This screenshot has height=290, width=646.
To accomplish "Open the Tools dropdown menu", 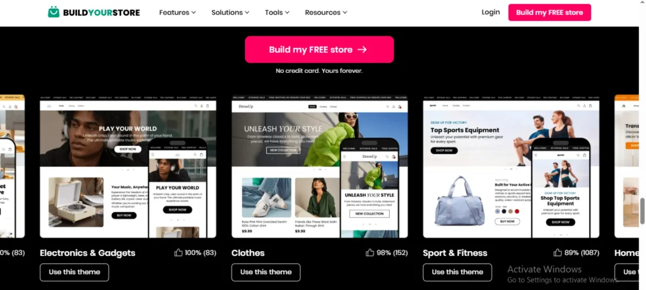I will click(277, 13).
